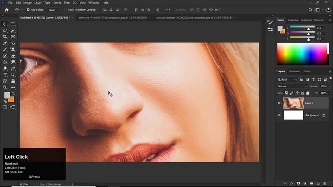Hide Layer 1 with eye icon
The width and height of the screenshot is (333, 187).
coord(279,103)
